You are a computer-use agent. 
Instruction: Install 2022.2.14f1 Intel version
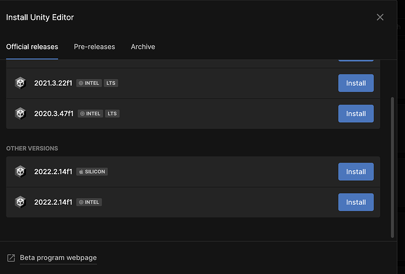[356, 202]
